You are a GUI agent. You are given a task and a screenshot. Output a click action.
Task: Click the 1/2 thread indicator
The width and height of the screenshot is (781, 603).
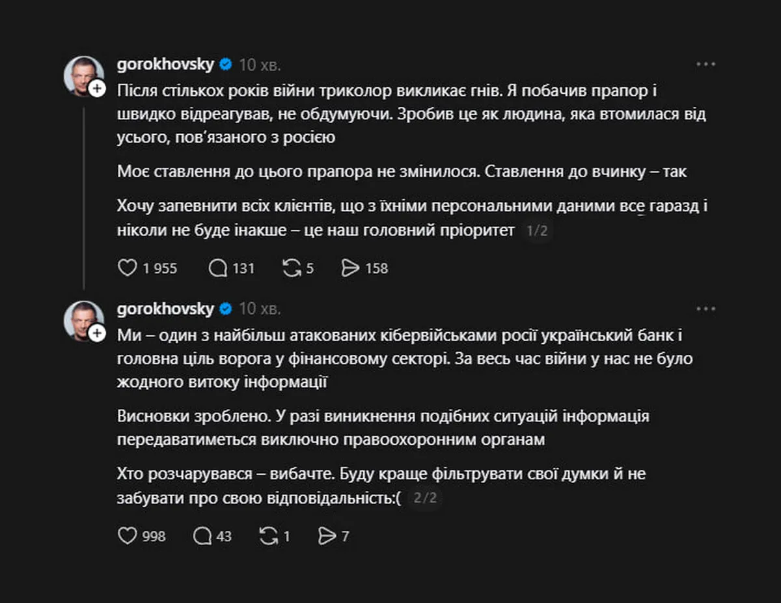click(537, 231)
